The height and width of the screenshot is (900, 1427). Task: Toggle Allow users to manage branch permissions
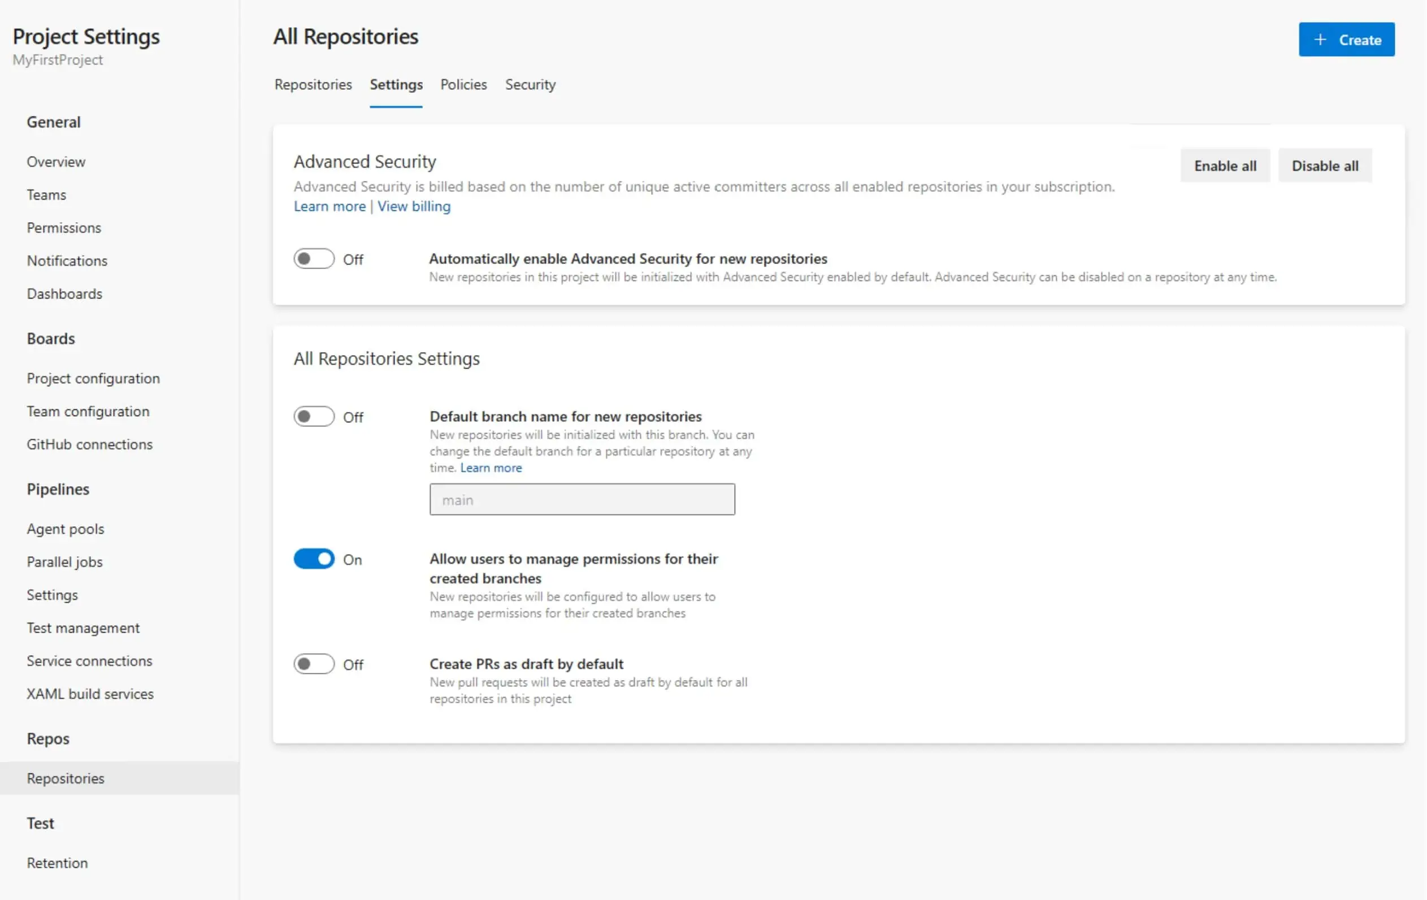pyautogui.click(x=313, y=560)
